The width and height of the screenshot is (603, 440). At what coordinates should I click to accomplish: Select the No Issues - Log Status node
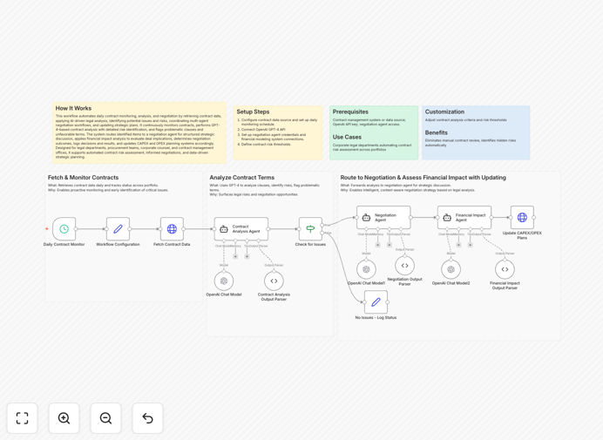(376, 302)
